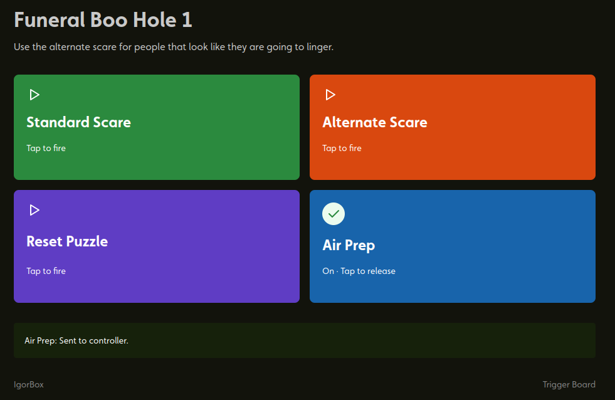Click 'Tap to fire' under Standard Scare
This screenshot has height=400, width=615.
46,148
